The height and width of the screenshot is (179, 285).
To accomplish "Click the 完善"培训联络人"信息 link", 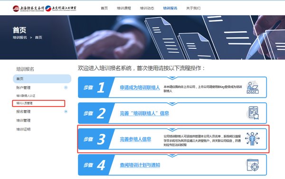I will [x=144, y=114].
